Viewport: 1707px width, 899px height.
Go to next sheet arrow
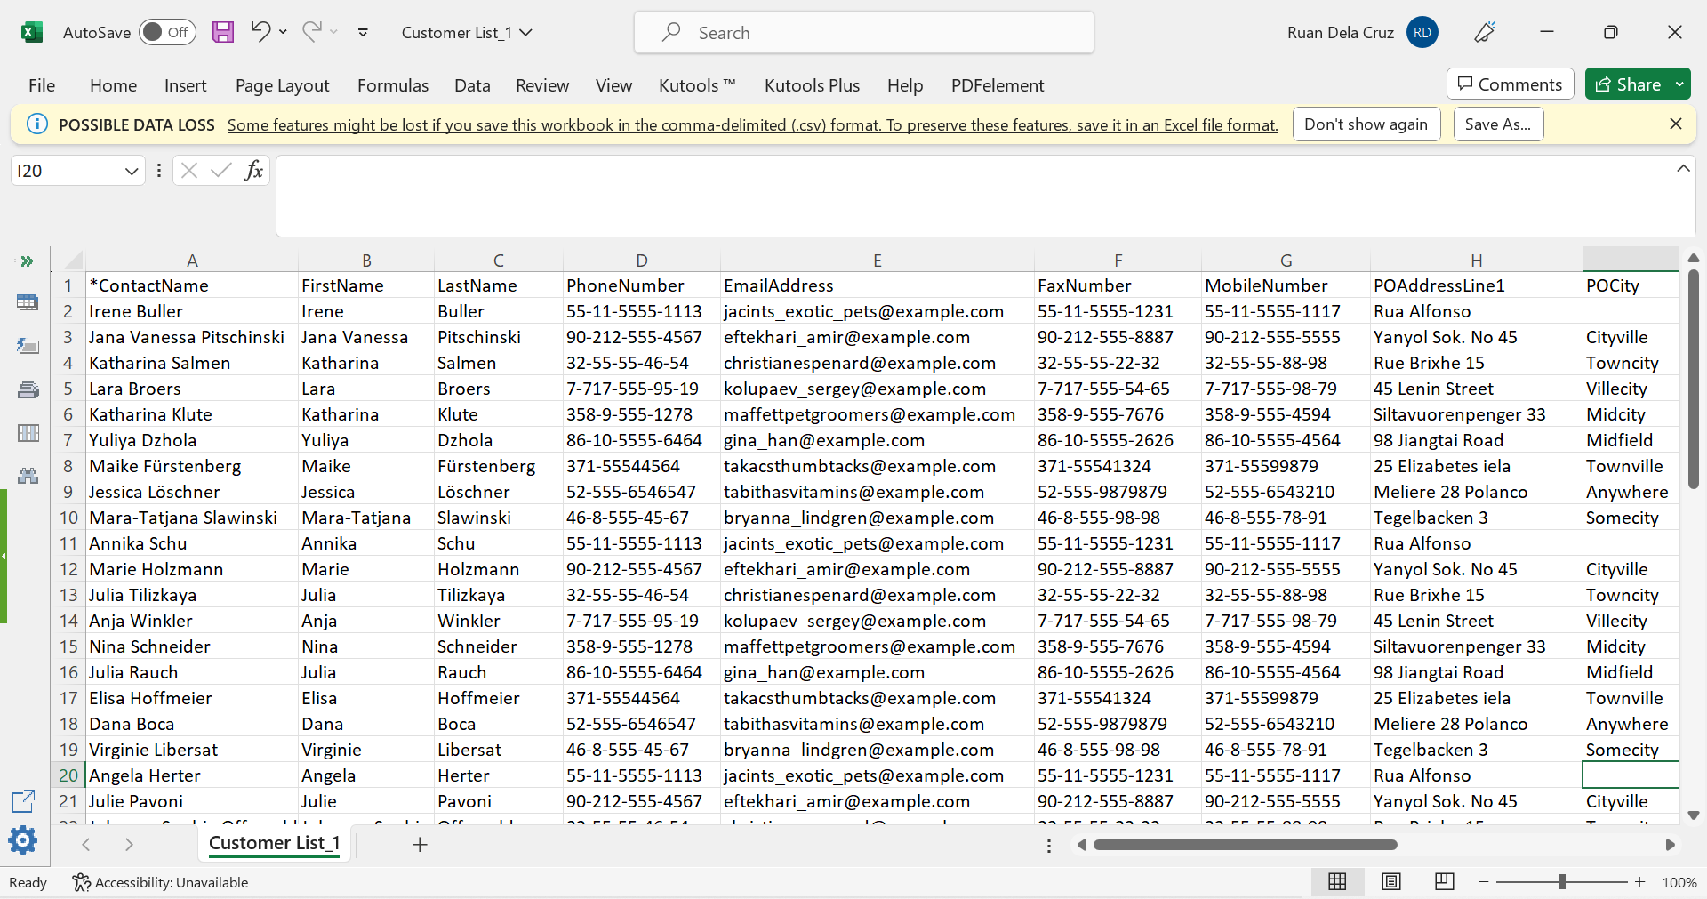pyautogui.click(x=129, y=845)
